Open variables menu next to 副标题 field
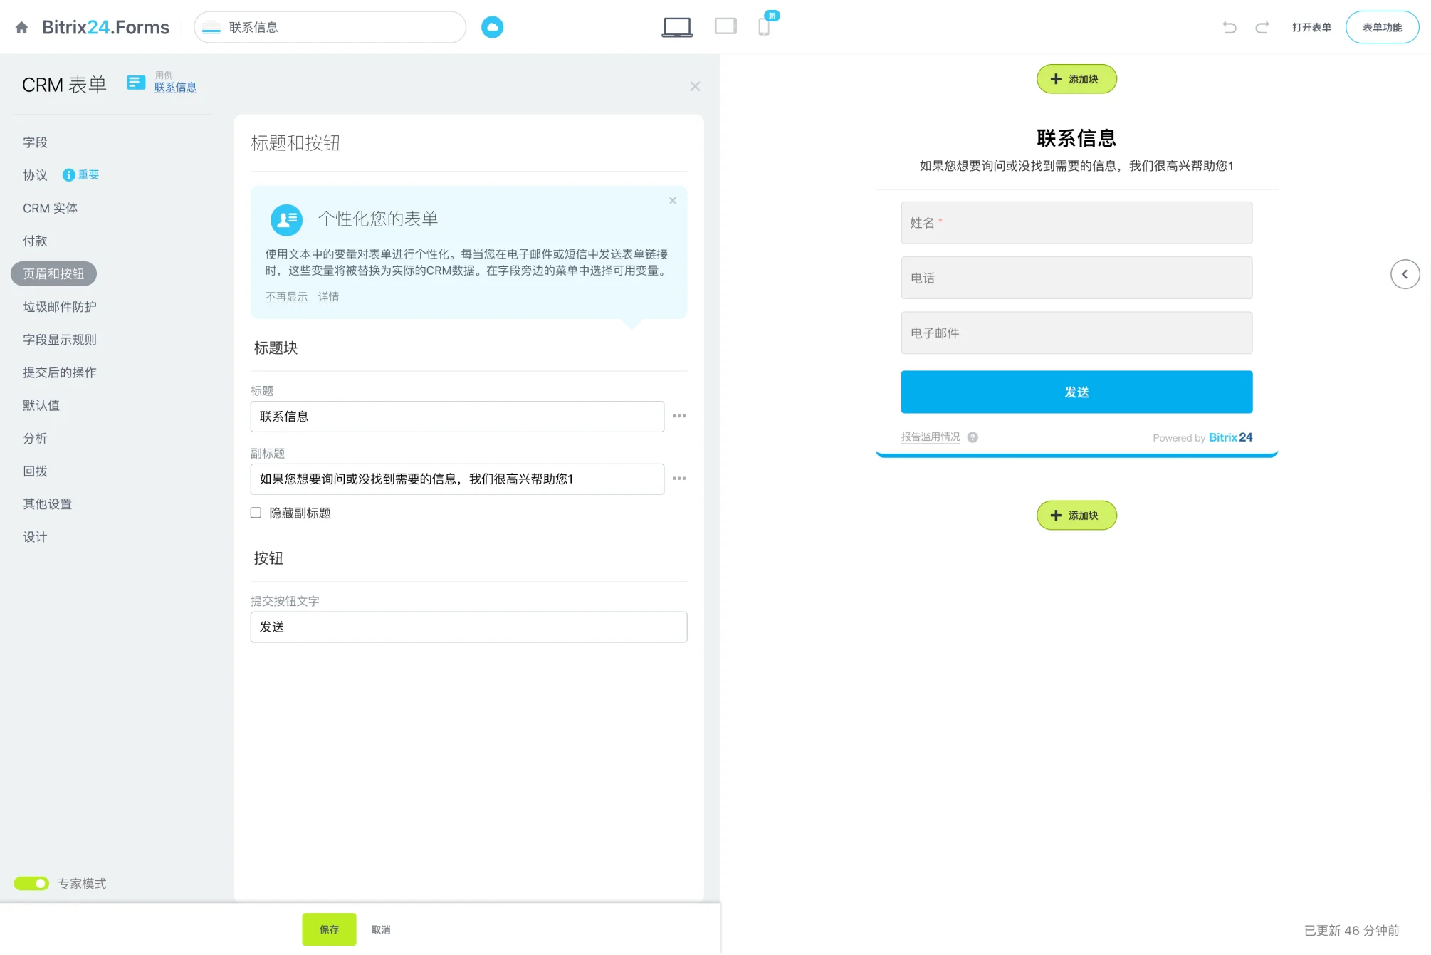The image size is (1431, 955). click(679, 479)
